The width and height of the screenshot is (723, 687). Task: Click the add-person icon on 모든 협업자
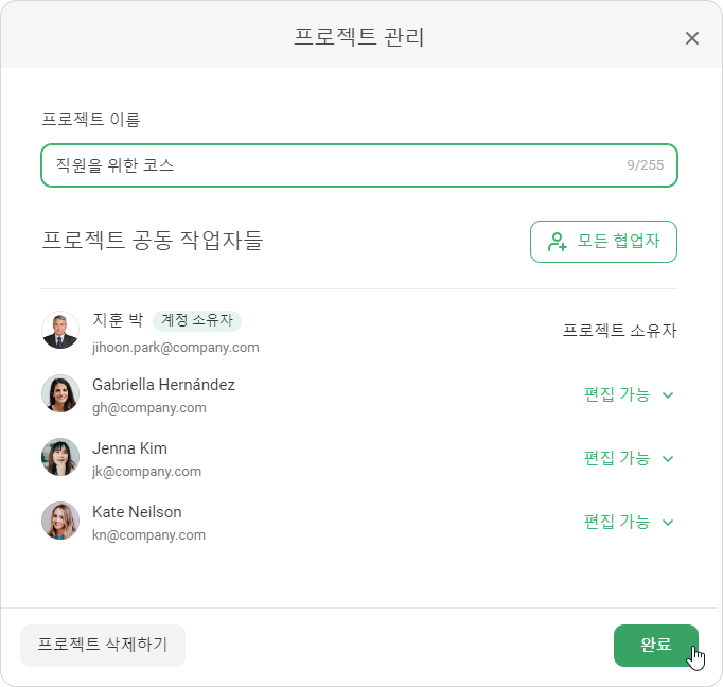(557, 242)
